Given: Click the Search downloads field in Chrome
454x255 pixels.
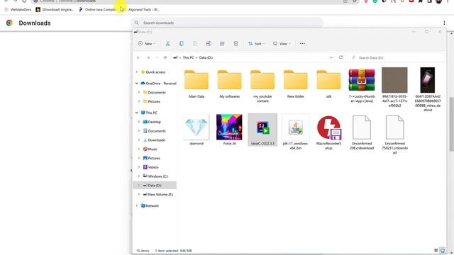Looking at the screenshot, I should coord(227,23).
